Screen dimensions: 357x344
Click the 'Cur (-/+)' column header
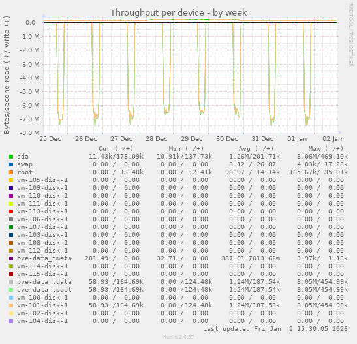pos(116,149)
